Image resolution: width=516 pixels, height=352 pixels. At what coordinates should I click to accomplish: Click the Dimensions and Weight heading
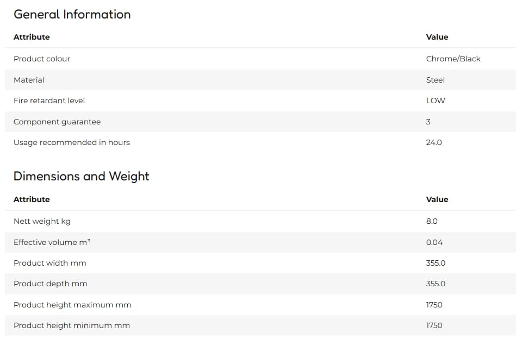coord(81,176)
